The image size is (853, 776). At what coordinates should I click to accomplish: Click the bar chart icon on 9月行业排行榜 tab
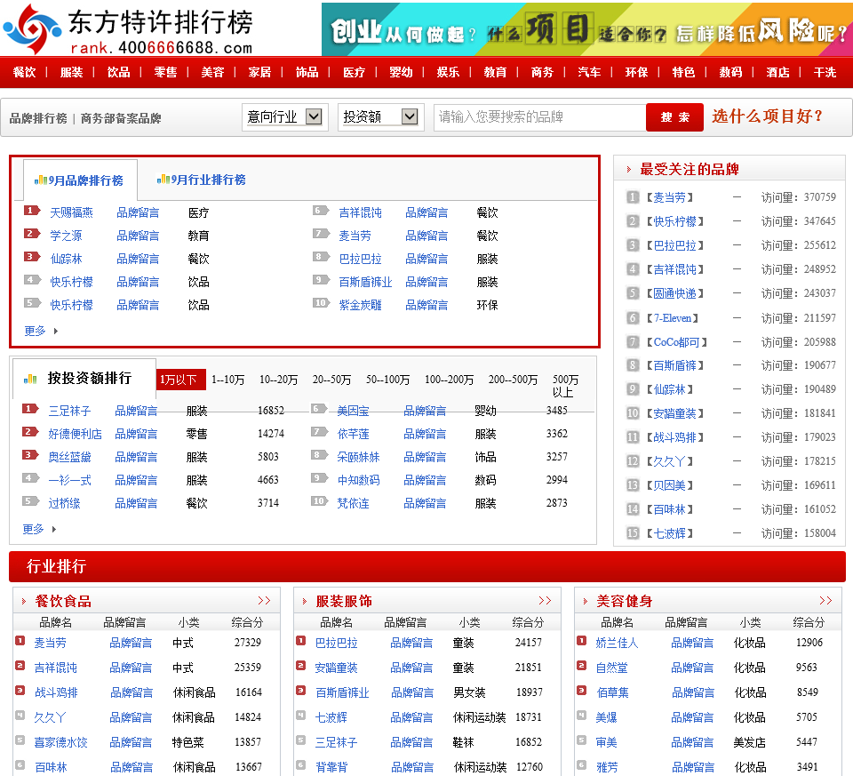pyautogui.click(x=163, y=180)
